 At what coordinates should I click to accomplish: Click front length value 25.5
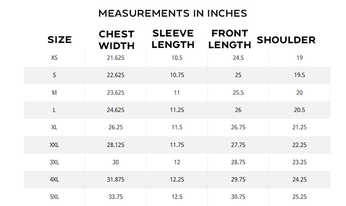click(238, 93)
